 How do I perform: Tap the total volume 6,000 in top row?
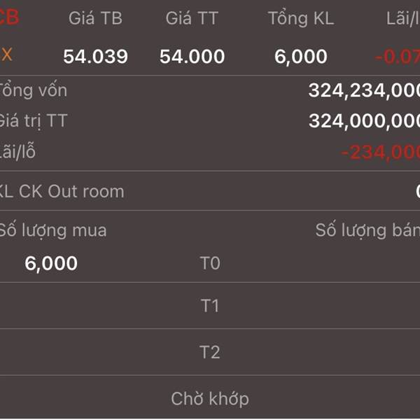pyautogui.click(x=301, y=57)
